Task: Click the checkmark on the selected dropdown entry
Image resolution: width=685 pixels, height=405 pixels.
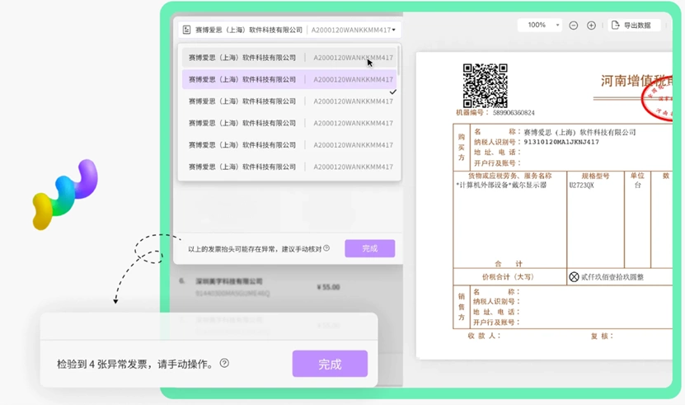Action: (x=392, y=92)
